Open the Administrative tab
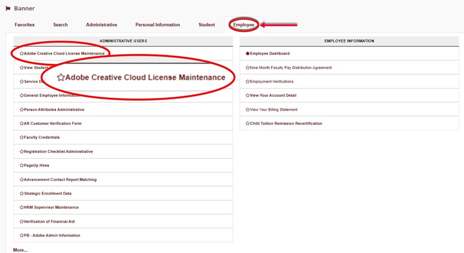Image resolution: width=464 pixels, height=253 pixels. [x=102, y=25]
